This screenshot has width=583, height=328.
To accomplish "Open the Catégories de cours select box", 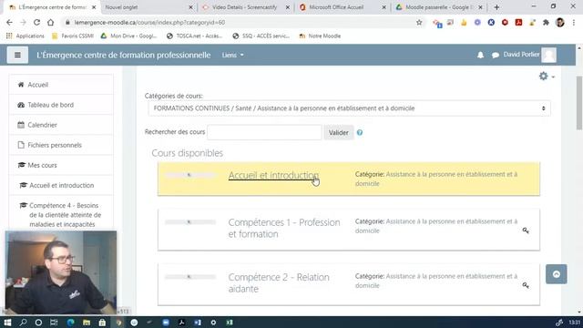I will click(349, 108).
